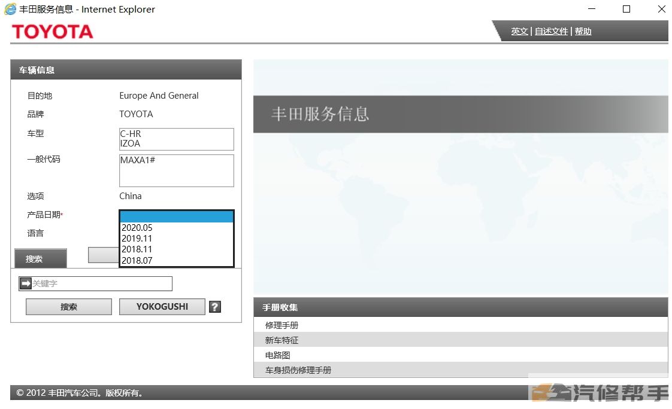
Task: Click the TOYOTA brand value text
Action: (137, 114)
